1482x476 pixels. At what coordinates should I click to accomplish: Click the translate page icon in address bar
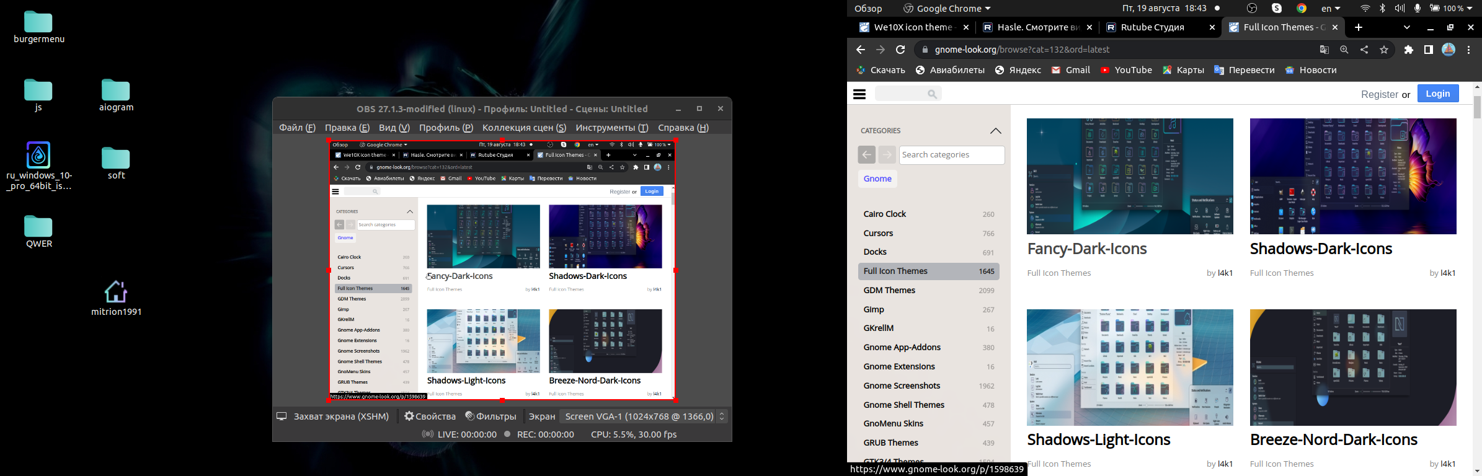click(x=1324, y=50)
